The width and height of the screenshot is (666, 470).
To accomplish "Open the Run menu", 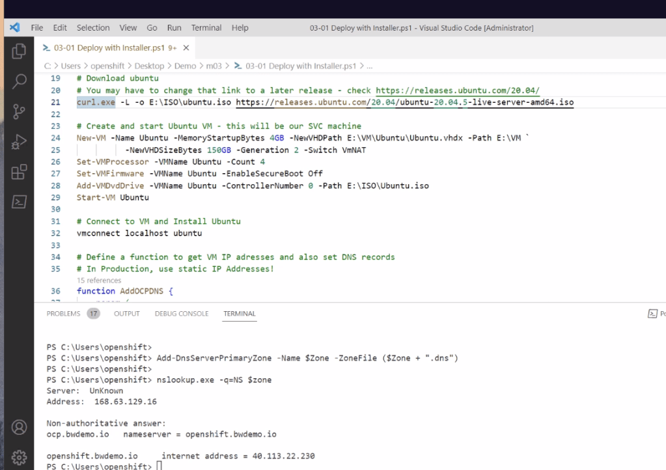I will [174, 27].
